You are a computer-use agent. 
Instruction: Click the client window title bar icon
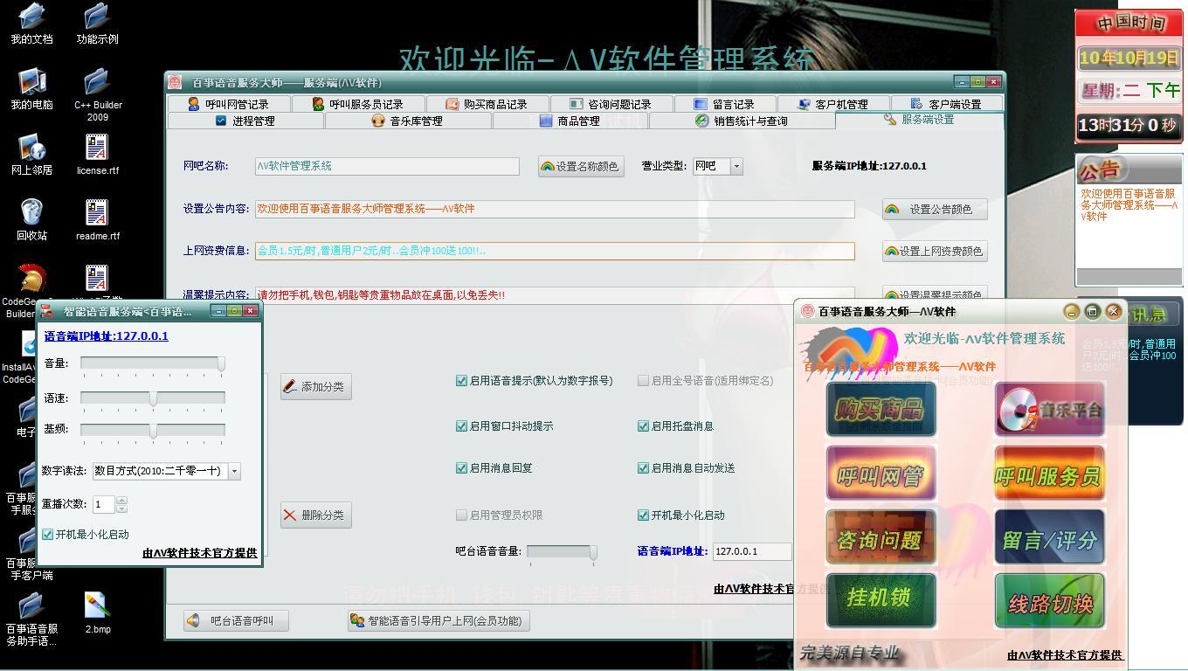pyautogui.click(x=807, y=311)
